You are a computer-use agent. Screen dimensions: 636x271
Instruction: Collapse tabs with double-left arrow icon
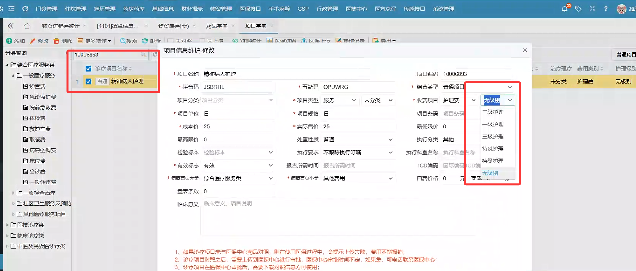[x=11, y=26]
